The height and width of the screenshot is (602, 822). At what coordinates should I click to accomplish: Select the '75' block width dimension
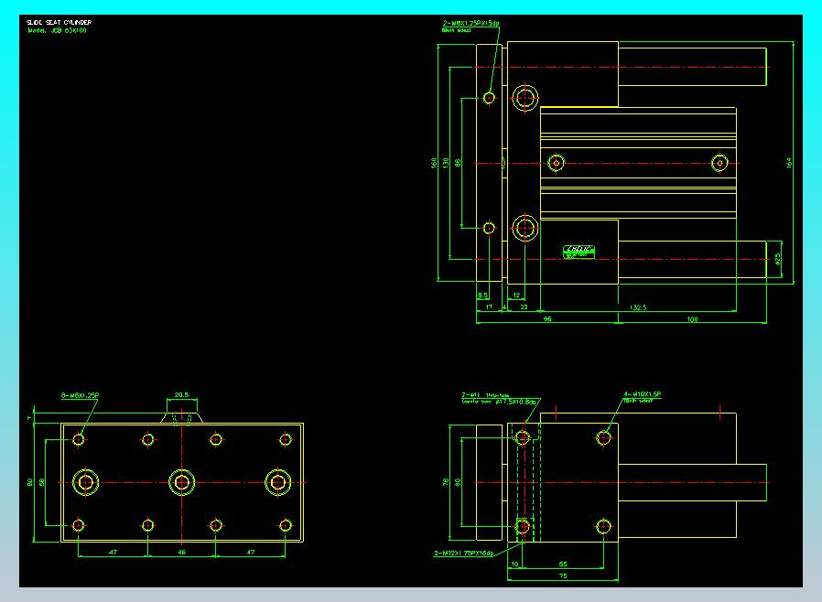tap(563, 575)
